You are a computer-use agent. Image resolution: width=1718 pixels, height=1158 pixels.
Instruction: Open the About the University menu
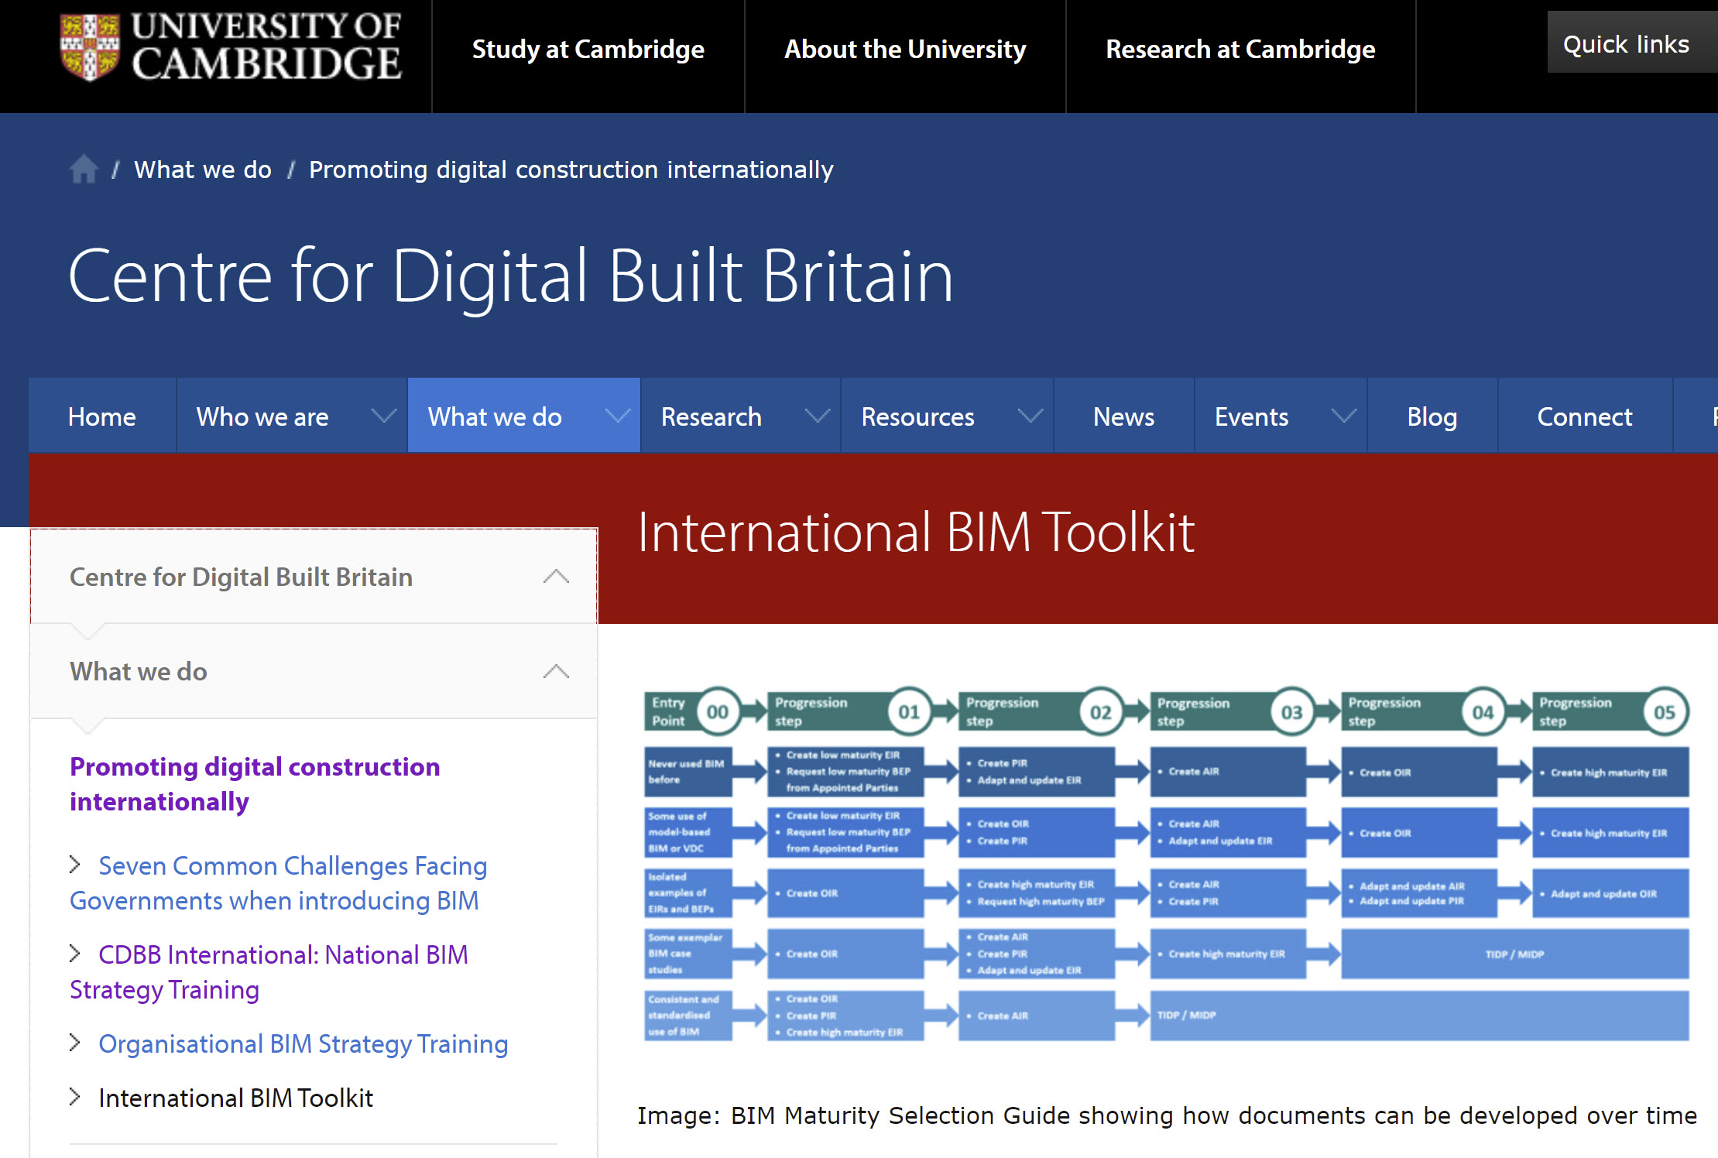tap(904, 49)
